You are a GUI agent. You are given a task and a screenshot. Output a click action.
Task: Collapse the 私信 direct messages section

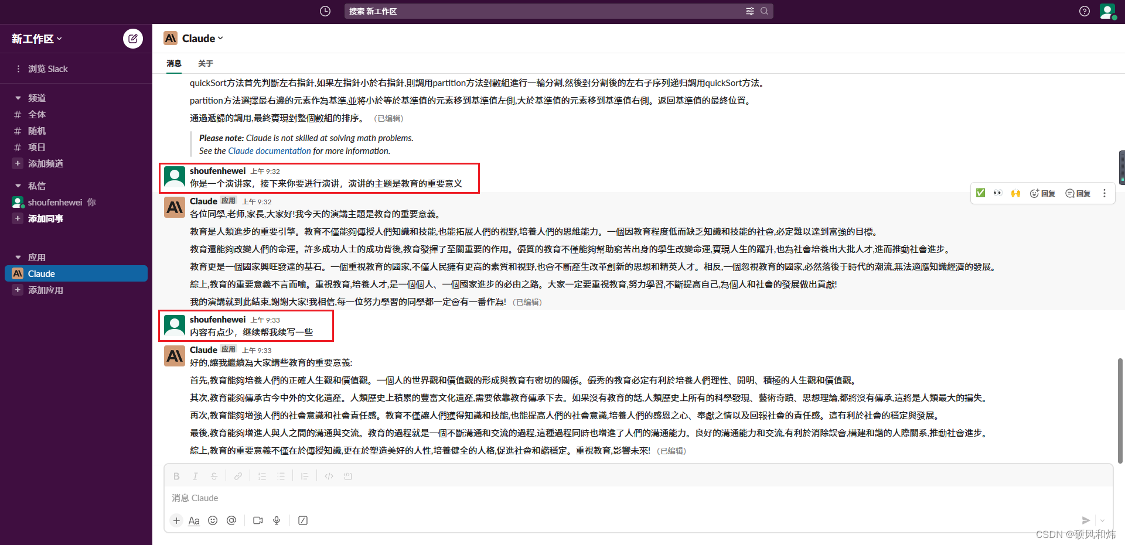[x=18, y=186]
